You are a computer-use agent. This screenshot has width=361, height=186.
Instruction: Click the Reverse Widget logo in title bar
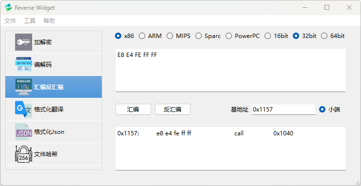(8, 7)
